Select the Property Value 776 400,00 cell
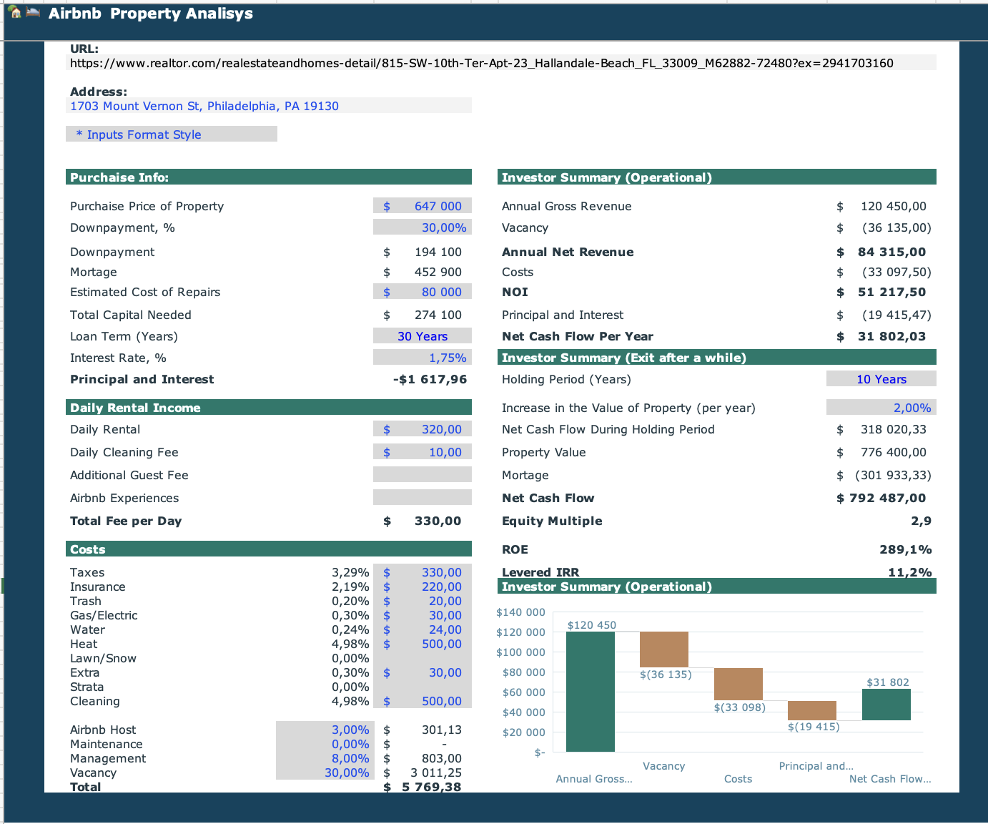 [x=881, y=452]
